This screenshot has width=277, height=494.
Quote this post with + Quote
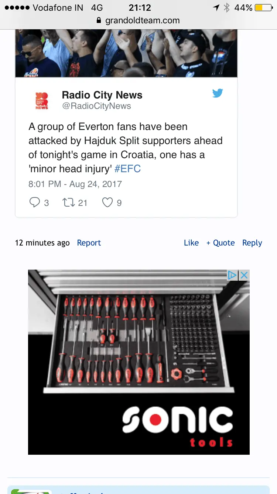220,243
